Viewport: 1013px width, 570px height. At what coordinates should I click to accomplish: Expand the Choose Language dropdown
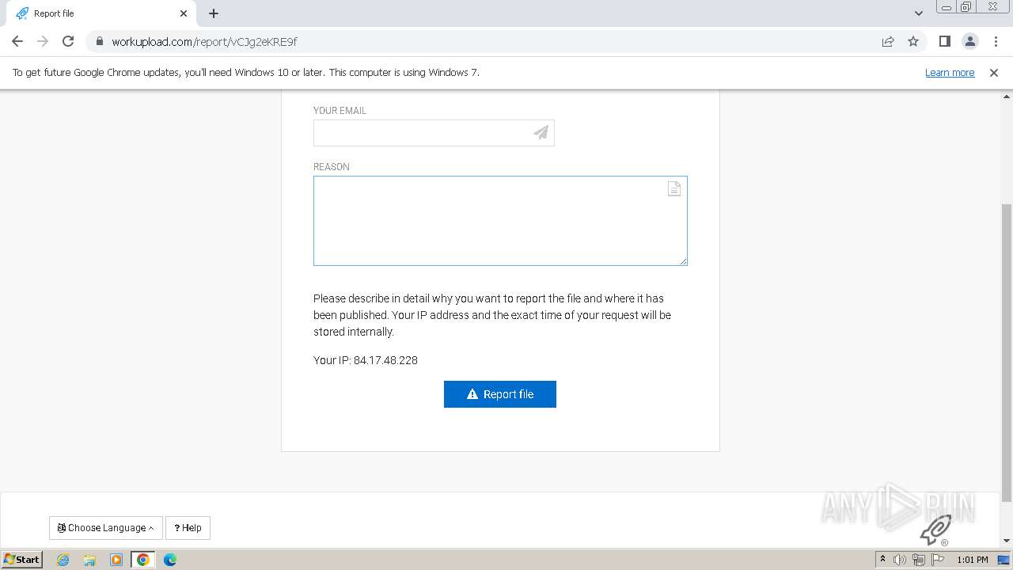pos(106,528)
